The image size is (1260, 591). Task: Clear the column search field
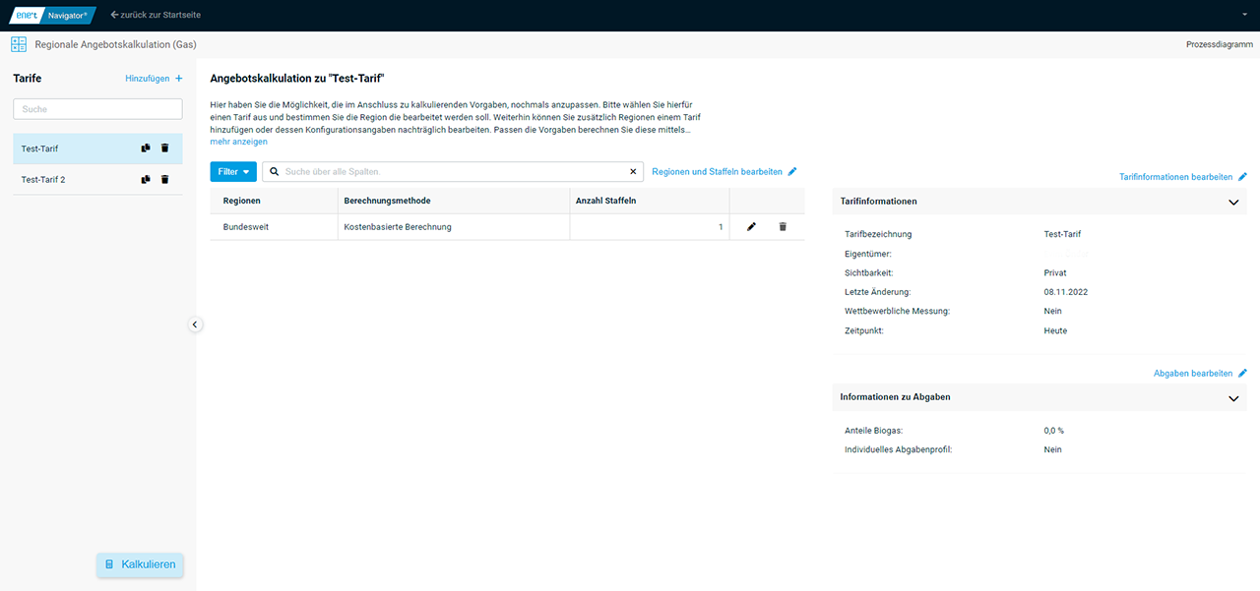point(633,172)
